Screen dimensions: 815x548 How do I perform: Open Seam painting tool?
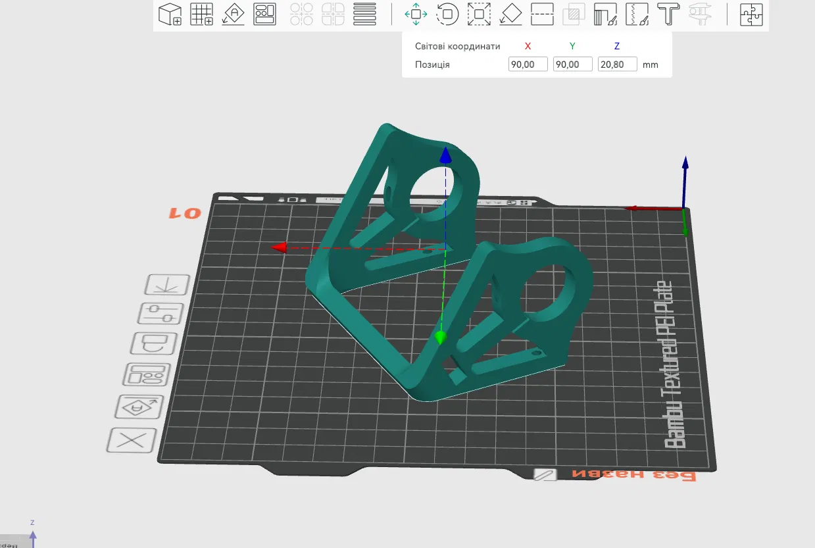point(637,14)
